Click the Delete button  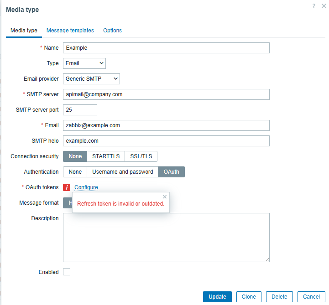coord(279,297)
